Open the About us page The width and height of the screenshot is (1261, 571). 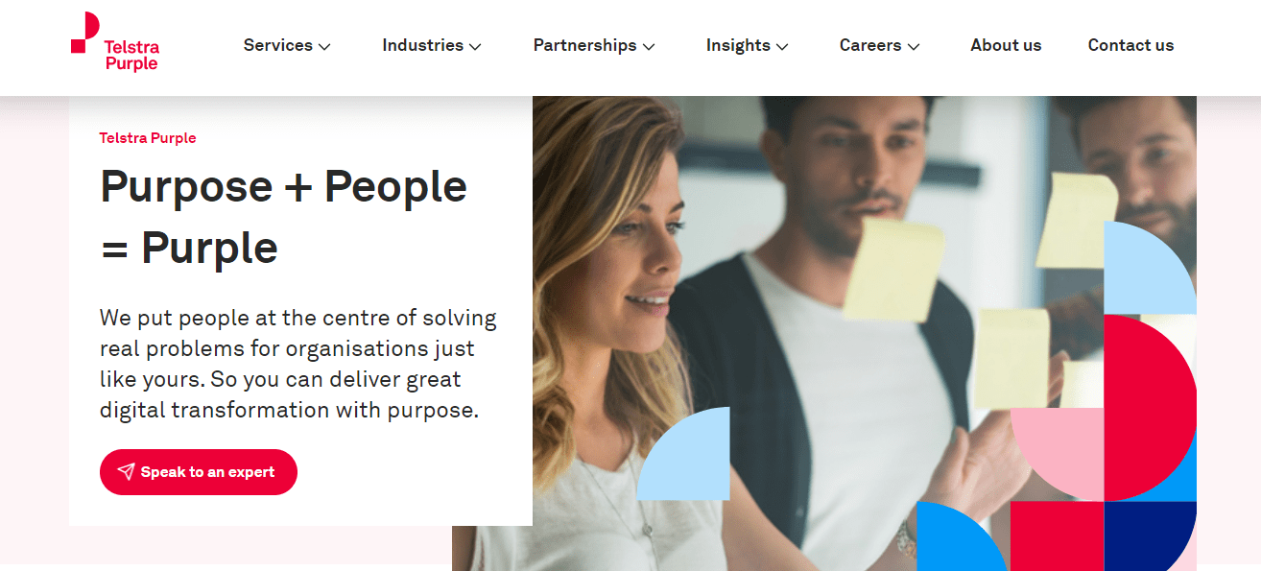(x=1006, y=45)
